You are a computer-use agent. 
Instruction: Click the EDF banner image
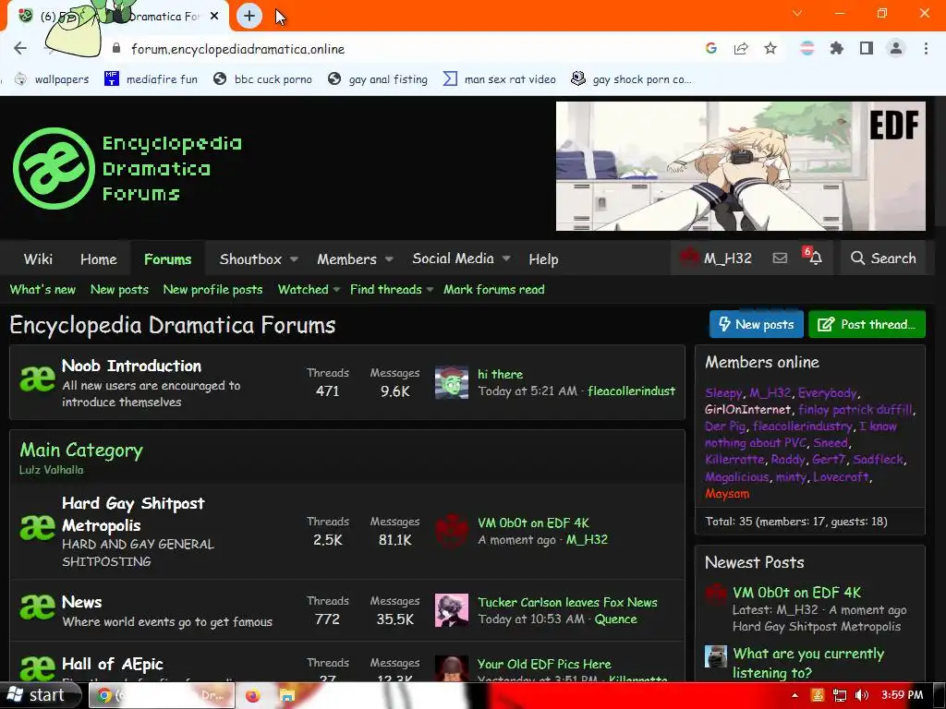(740, 166)
